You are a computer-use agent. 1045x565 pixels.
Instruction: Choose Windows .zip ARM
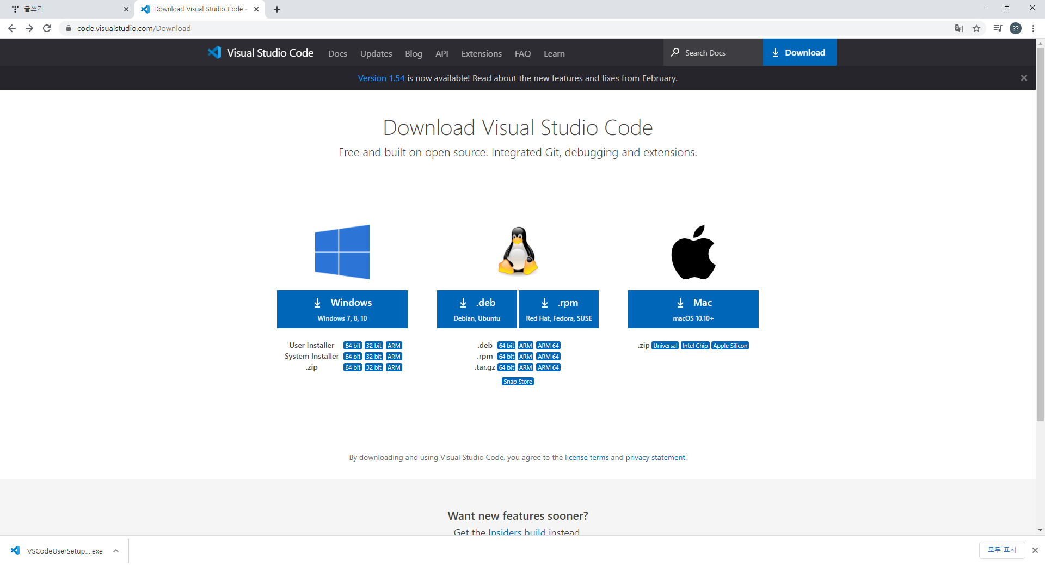[x=394, y=367]
